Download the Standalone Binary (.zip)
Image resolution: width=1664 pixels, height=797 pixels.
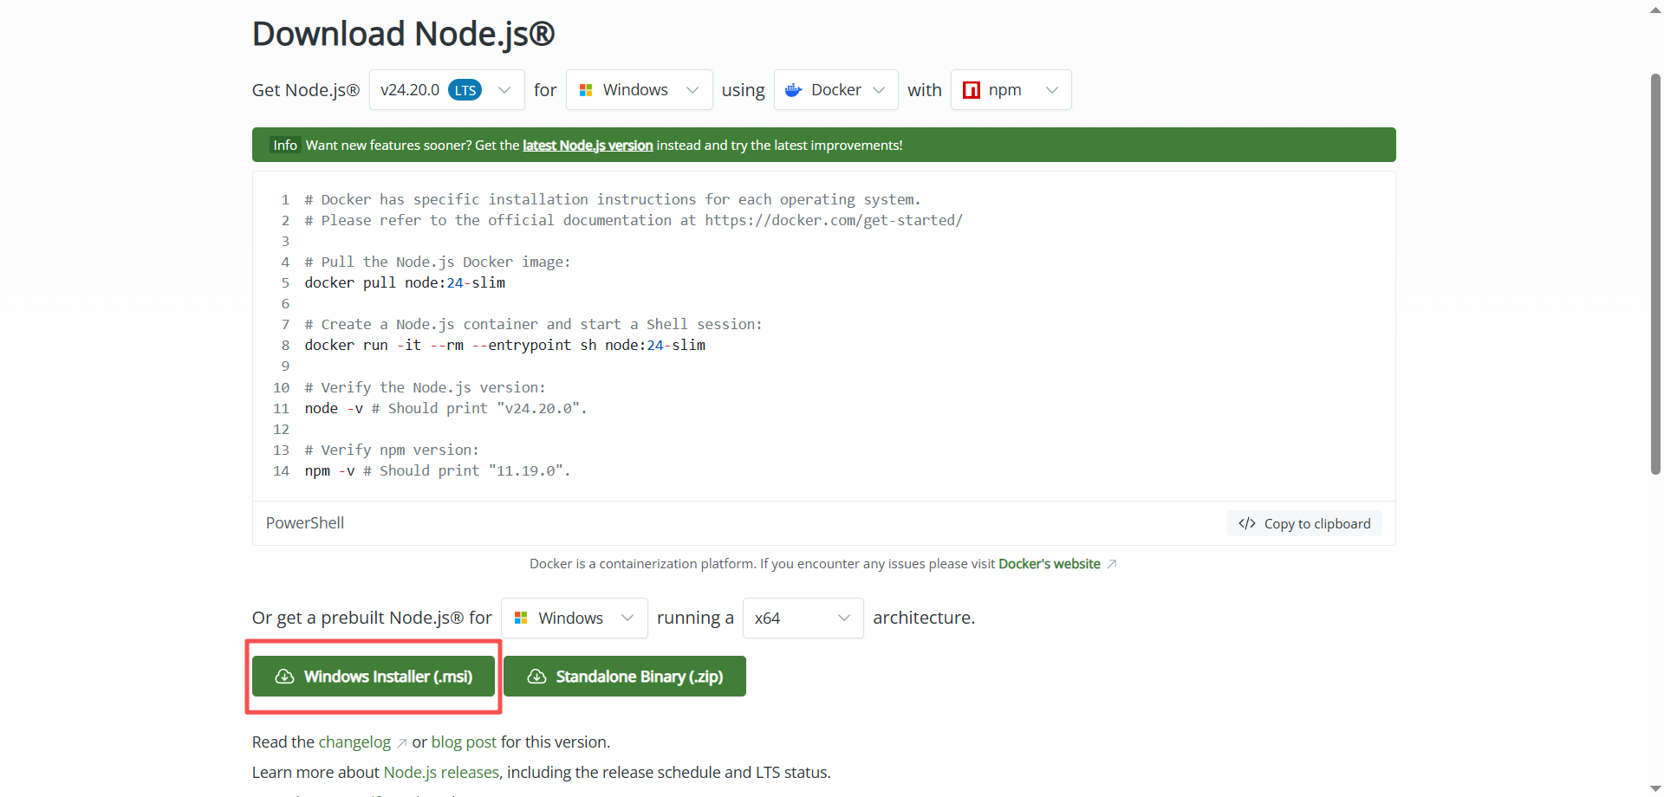625,676
